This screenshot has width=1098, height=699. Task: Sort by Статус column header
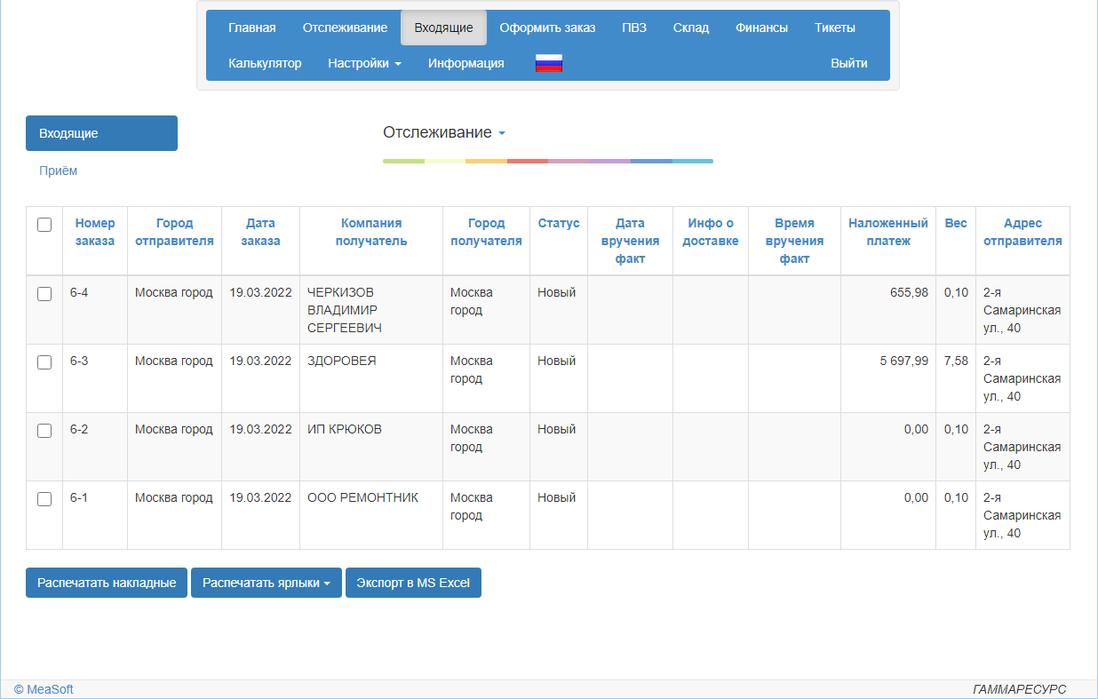559,223
